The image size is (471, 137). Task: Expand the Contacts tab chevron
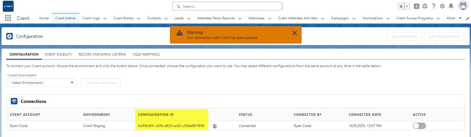166,18
